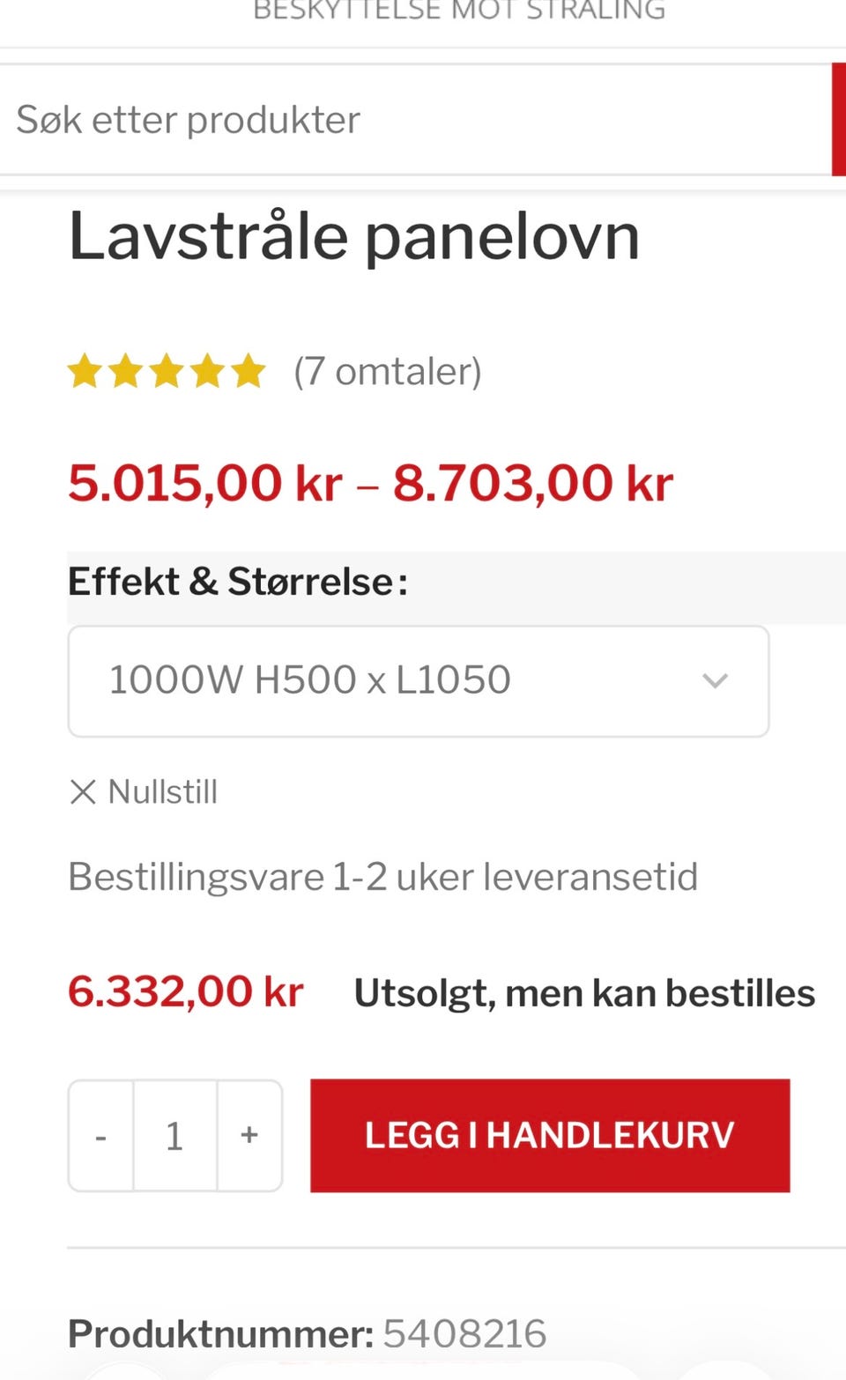846x1380 pixels.
Task: Click the BESKYTTELSE MOT STRÅLING header tagline
Action: coord(458,11)
